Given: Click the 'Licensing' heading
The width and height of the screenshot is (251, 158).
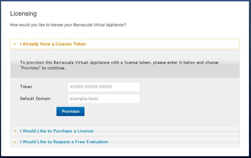Looking at the screenshot, I should pos(23,13).
